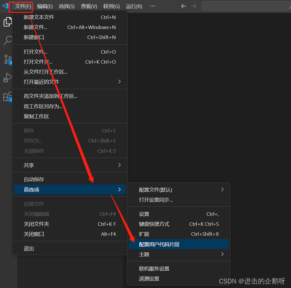Open 设置 from preferences submenu
Screen dimensions: 291x288
click(179, 214)
